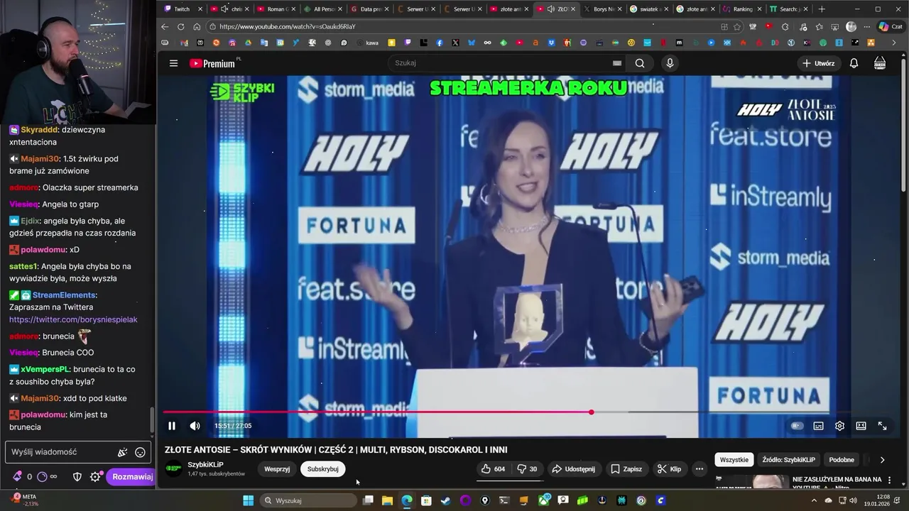Click the Utwórz create button
The width and height of the screenshot is (909, 511).
818,63
